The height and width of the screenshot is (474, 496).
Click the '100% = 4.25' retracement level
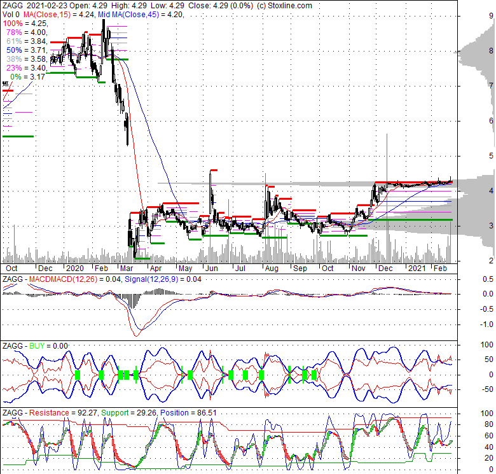coord(25,24)
